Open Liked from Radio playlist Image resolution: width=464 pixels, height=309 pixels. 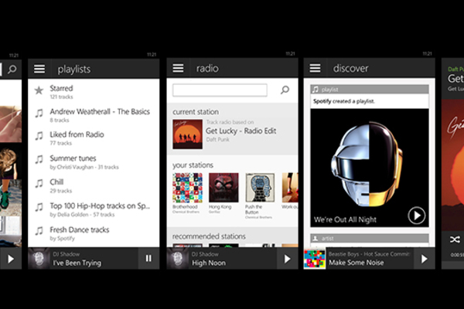pyautogui.click(x=94, y=138)
